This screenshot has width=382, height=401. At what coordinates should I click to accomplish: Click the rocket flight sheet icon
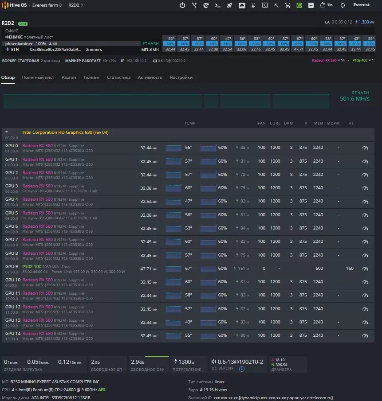click(x=229, y=5)
